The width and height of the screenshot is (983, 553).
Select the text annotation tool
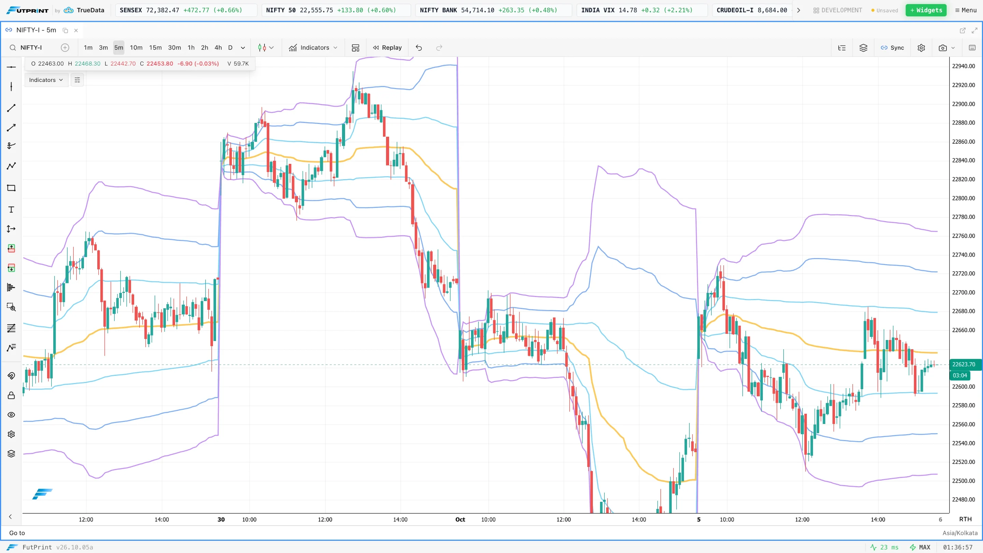pos(11,210)
